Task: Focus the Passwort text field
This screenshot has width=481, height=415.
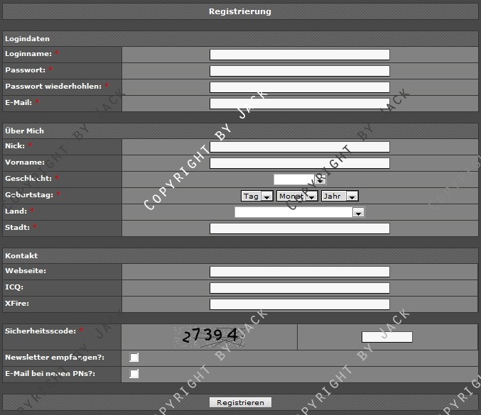Action: (299, 71)
